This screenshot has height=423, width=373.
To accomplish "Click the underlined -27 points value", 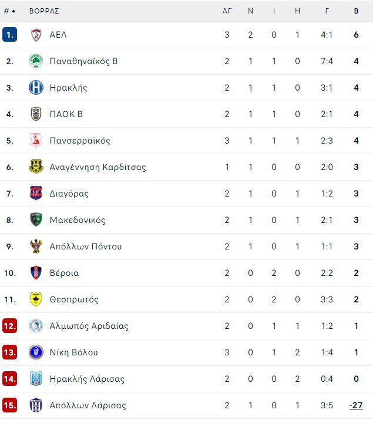I will click(x=356, y=405).
